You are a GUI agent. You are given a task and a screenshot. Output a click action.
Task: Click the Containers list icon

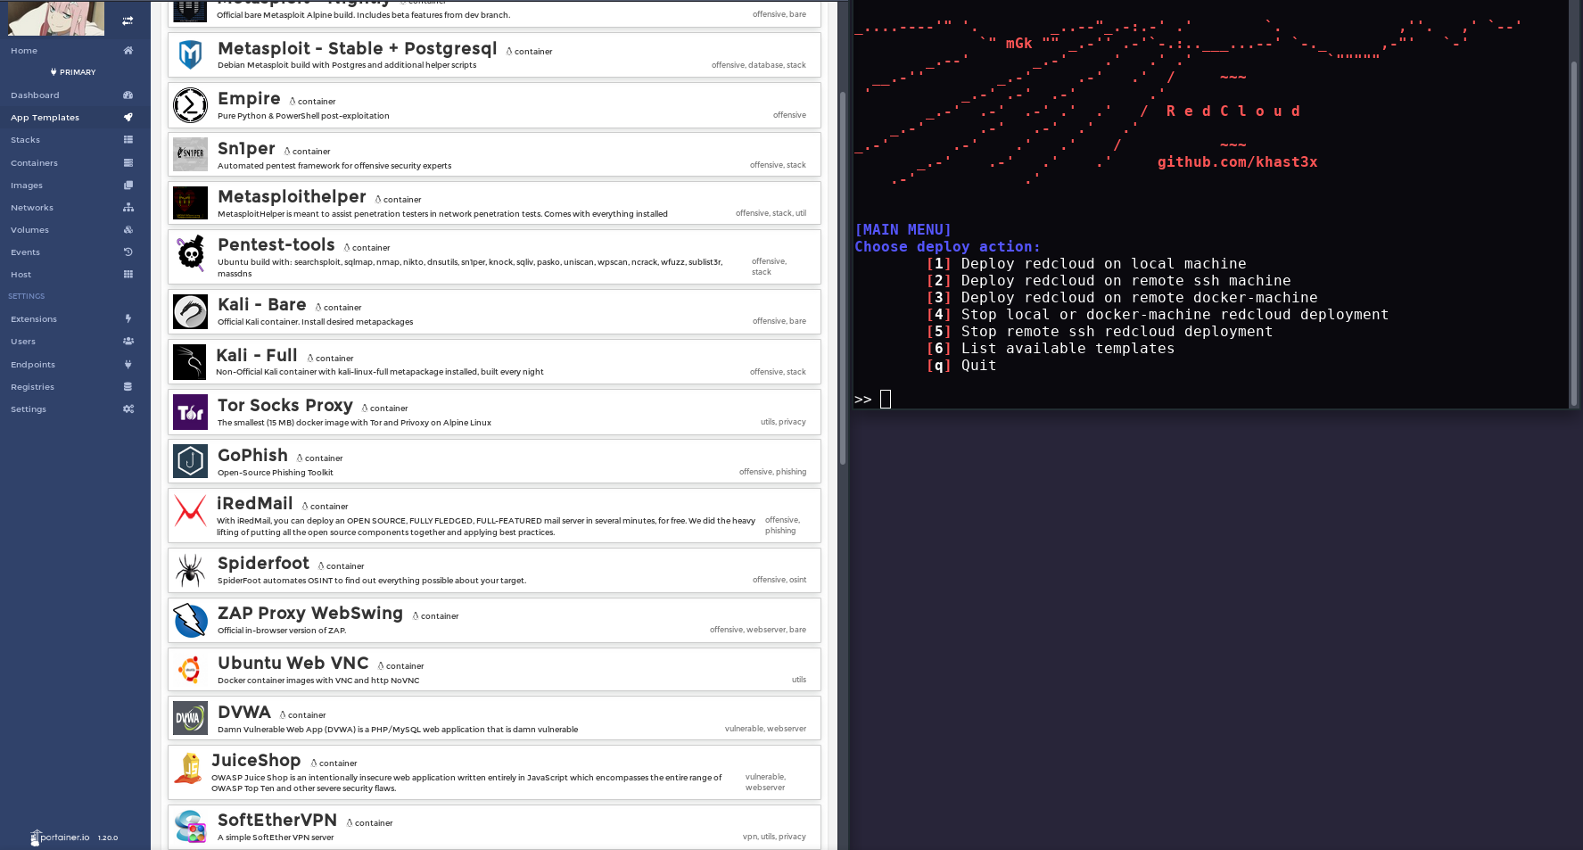[128, 163]
